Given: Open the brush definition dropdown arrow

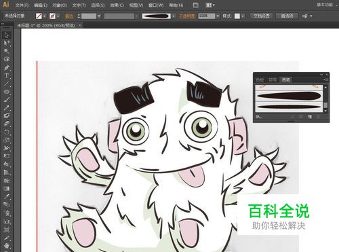Looking at the screenshot, I should click(174, 16).
